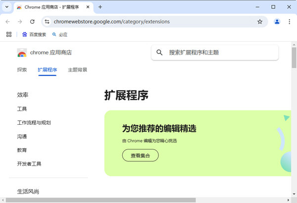Go forward to next page
The height and width of the screenshot is (203, 297).
tap(20, 22)
